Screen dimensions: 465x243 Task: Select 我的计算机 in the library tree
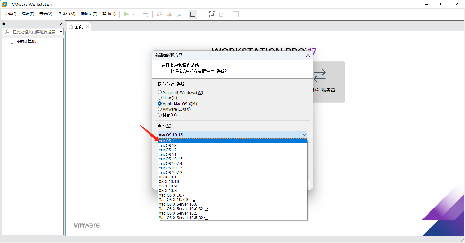click(x=26, y=42)
